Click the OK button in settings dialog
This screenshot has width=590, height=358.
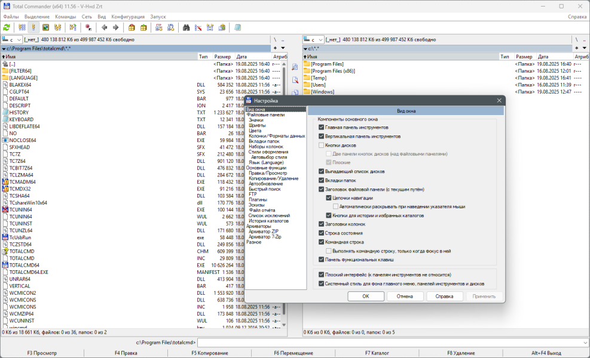[365, 296]
